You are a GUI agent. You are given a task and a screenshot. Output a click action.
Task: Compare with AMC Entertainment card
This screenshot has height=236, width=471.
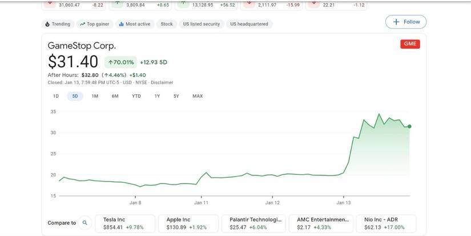pyautogui.click(x=321, y=223)
